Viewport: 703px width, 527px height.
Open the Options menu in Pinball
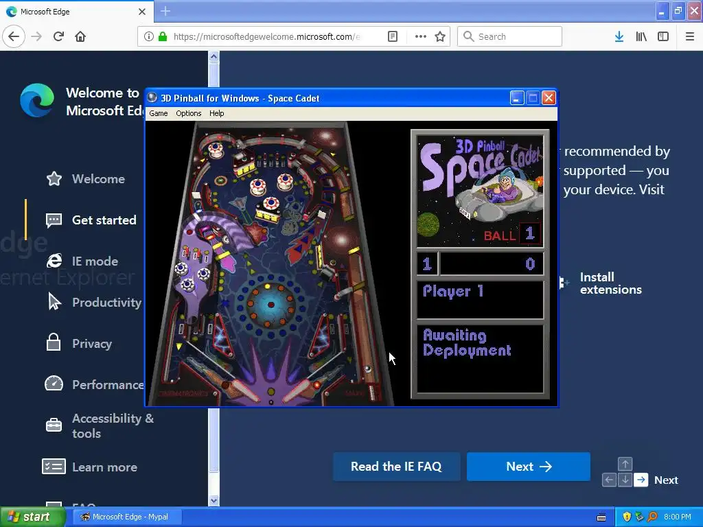point(188,113)
